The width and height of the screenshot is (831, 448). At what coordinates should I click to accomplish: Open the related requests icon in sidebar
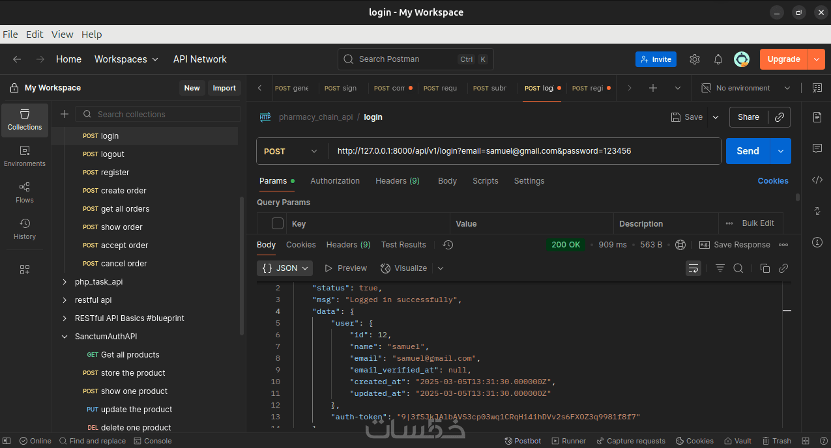[x=817, y=211]
